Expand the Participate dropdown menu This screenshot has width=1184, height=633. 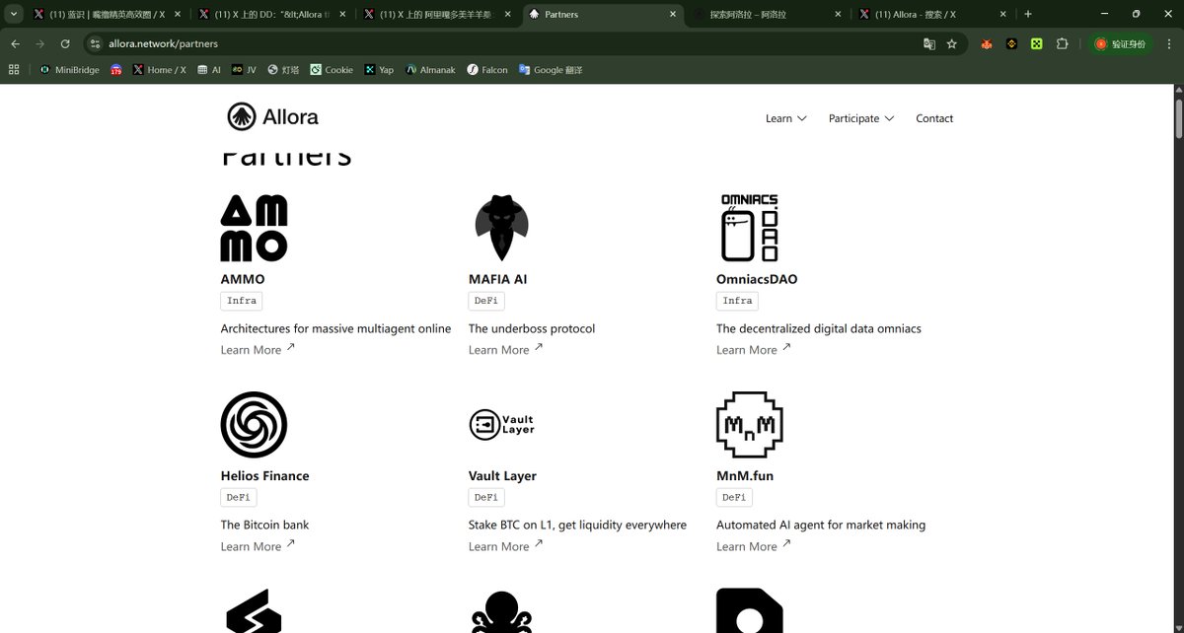(x=861, y=118)
